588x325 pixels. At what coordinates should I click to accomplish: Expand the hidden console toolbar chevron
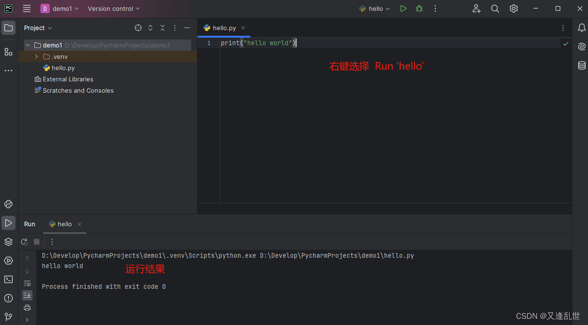coord(27,319)
